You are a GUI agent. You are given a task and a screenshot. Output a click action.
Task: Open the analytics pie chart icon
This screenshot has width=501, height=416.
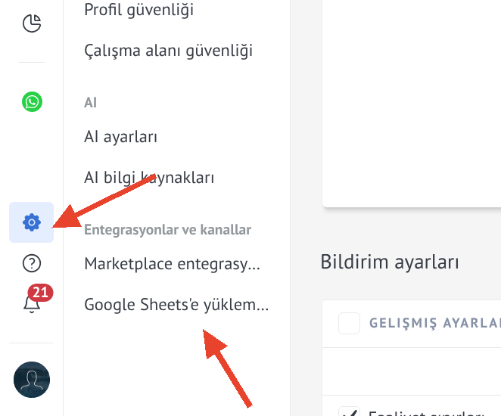(32, 23)
